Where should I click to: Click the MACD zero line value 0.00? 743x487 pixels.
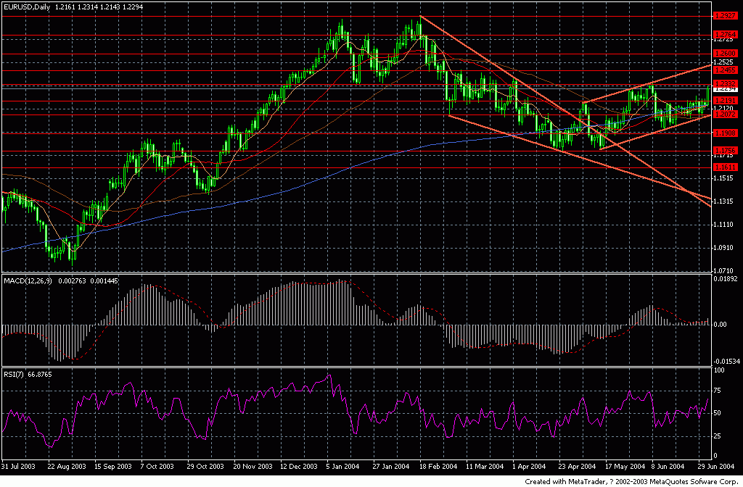(x=721, y=325)
